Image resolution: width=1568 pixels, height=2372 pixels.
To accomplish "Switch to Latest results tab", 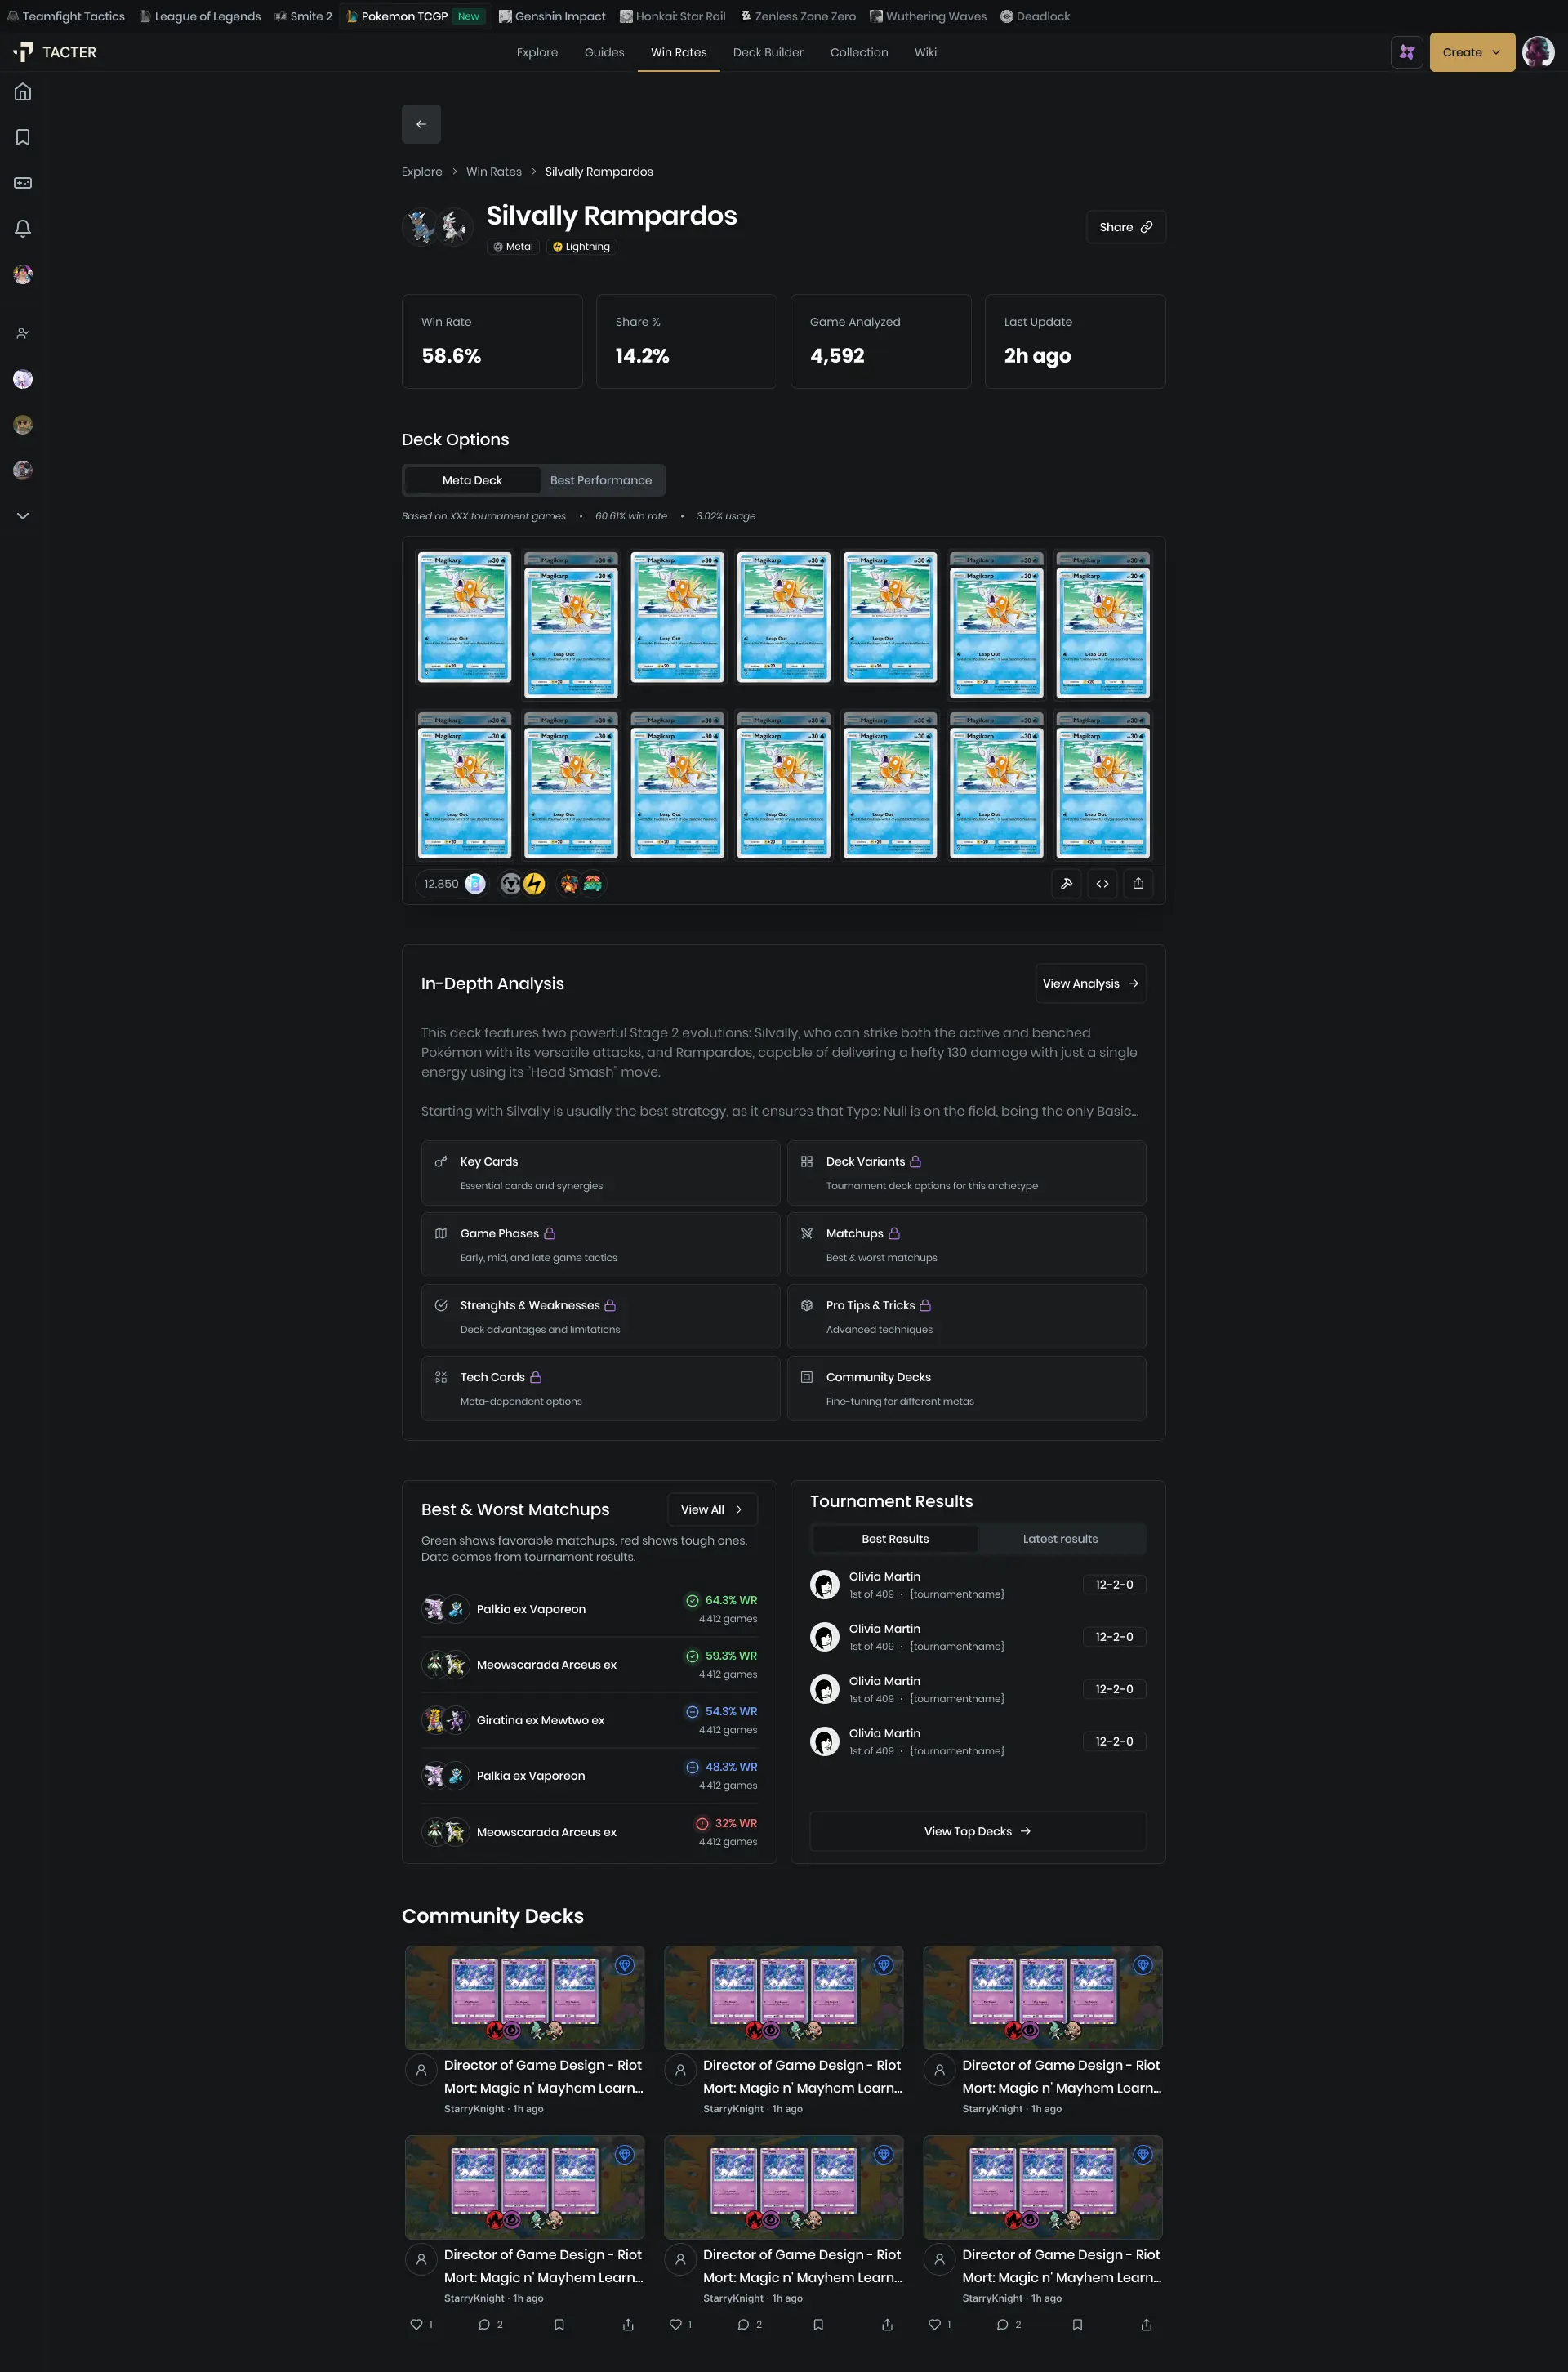I will 1059,1538.
